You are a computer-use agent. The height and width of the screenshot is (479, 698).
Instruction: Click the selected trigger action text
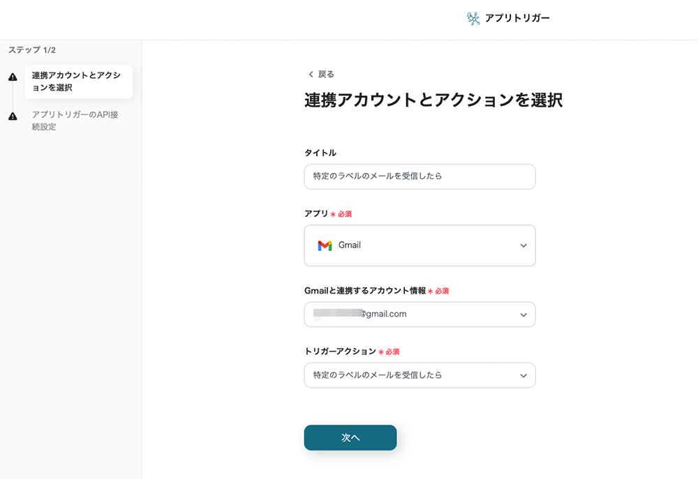click(x=378, y=376)
